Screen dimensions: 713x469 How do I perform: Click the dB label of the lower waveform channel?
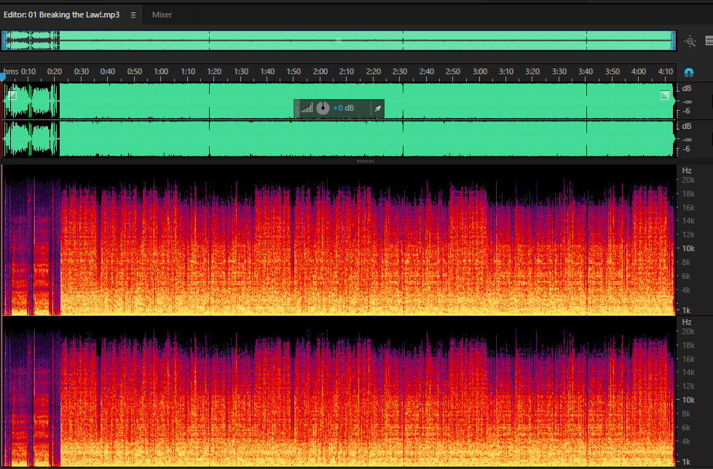coord(687,126)
